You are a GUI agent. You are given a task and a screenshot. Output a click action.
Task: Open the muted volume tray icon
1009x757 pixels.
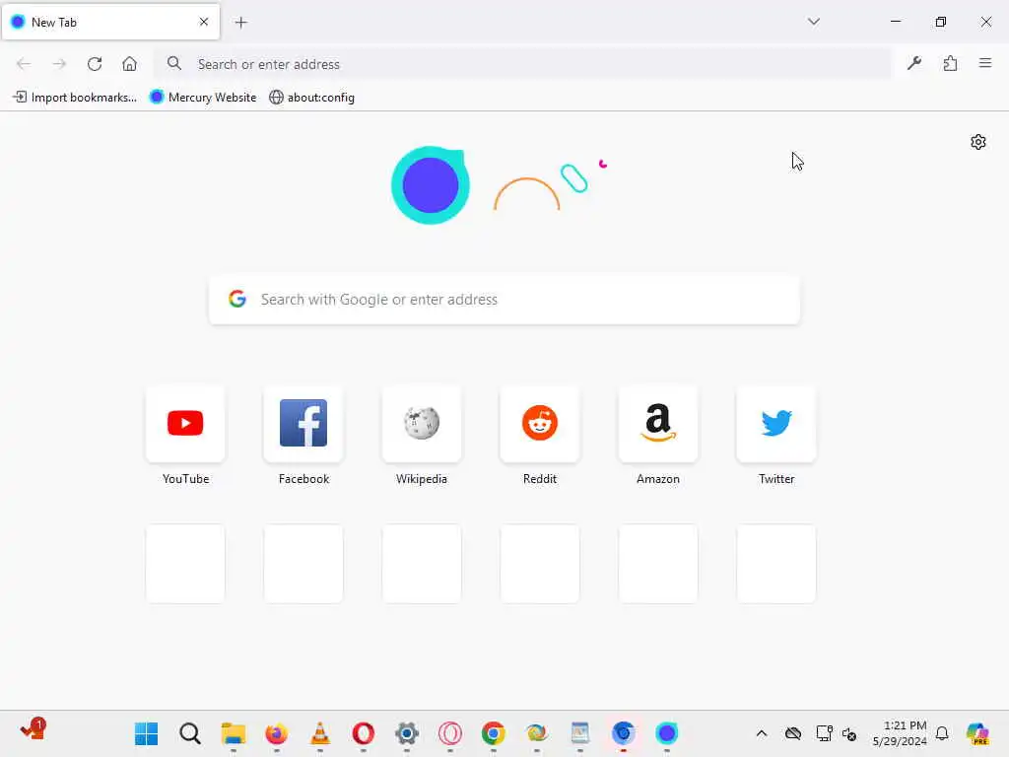tap(848, 733)
